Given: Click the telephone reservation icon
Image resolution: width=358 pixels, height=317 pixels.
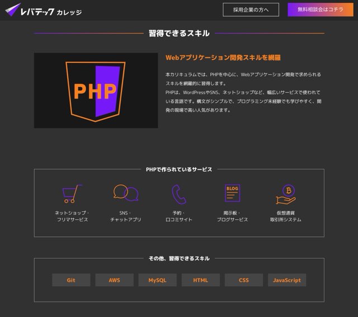Looking at the screenshot, I should click(179, 194).
